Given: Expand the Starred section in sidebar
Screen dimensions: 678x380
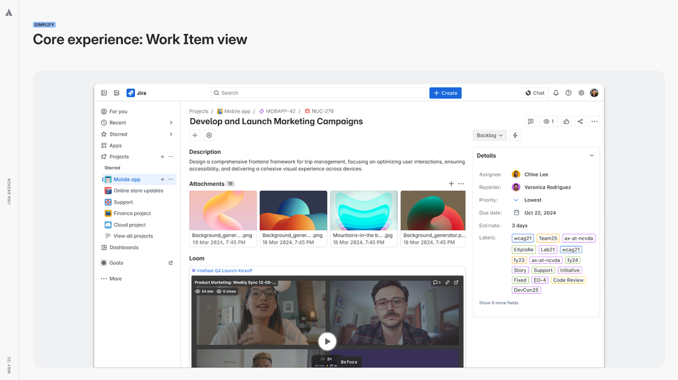Looking at the screenshot, I should [171, 134].
